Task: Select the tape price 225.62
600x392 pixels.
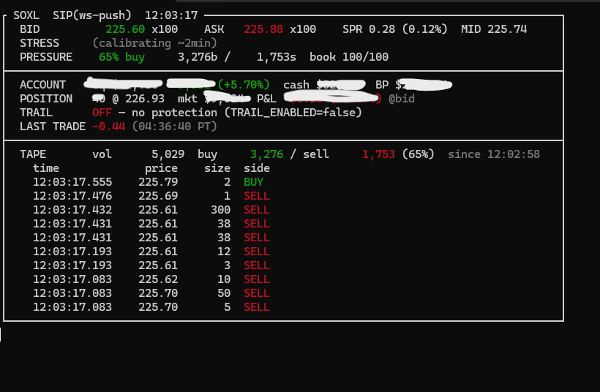Action: coord(158,279)
